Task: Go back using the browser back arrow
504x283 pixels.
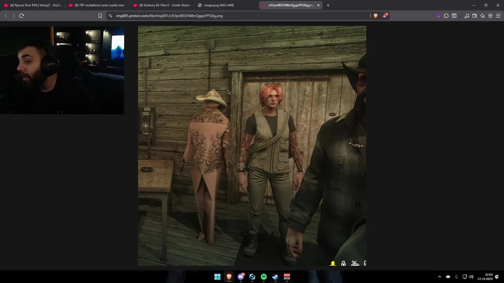Action: (x=6, y=16)
